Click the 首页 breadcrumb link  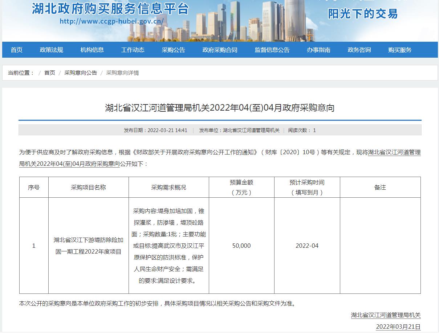50,73
